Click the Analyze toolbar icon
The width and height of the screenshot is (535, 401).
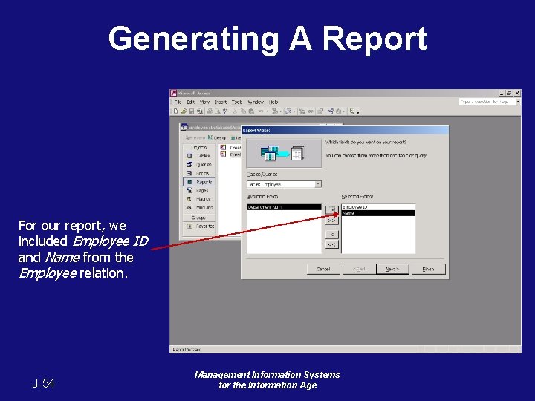pyautogui.click(x=288, y=111)
